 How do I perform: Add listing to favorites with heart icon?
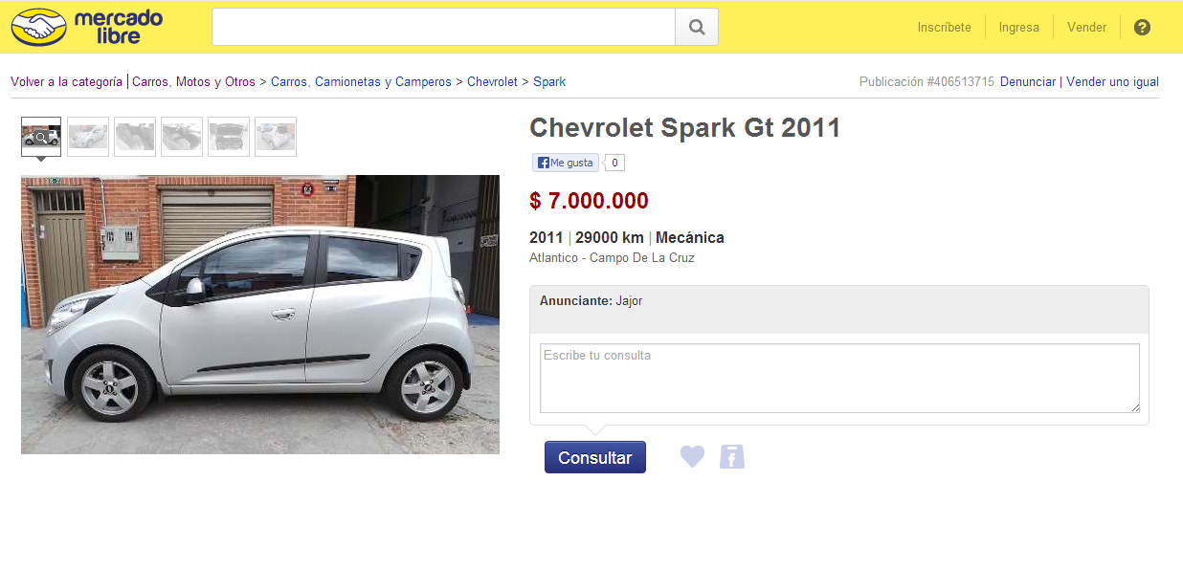pos(692,457)
